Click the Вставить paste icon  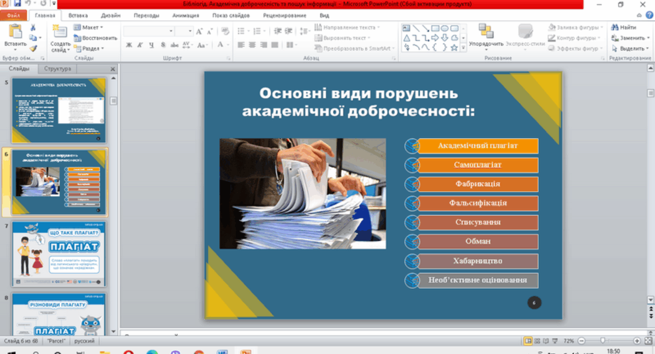point(15,32)
